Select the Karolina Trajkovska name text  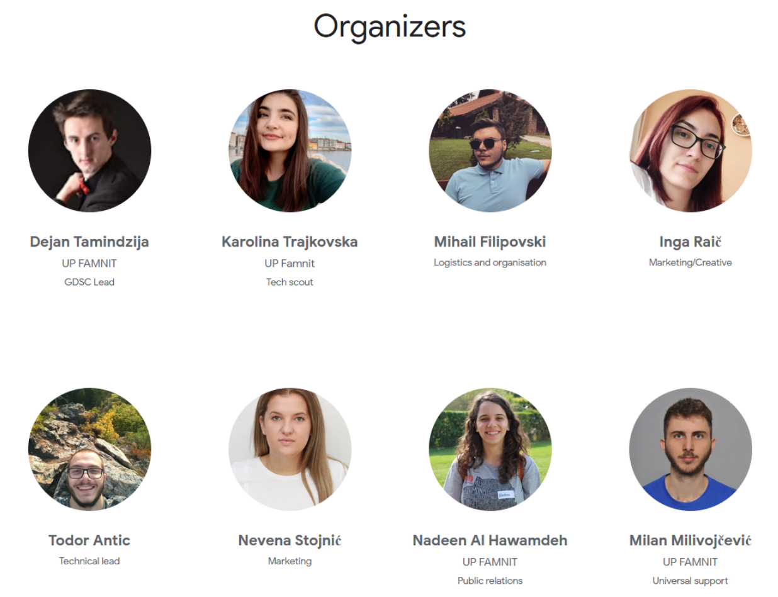point(290,242)
